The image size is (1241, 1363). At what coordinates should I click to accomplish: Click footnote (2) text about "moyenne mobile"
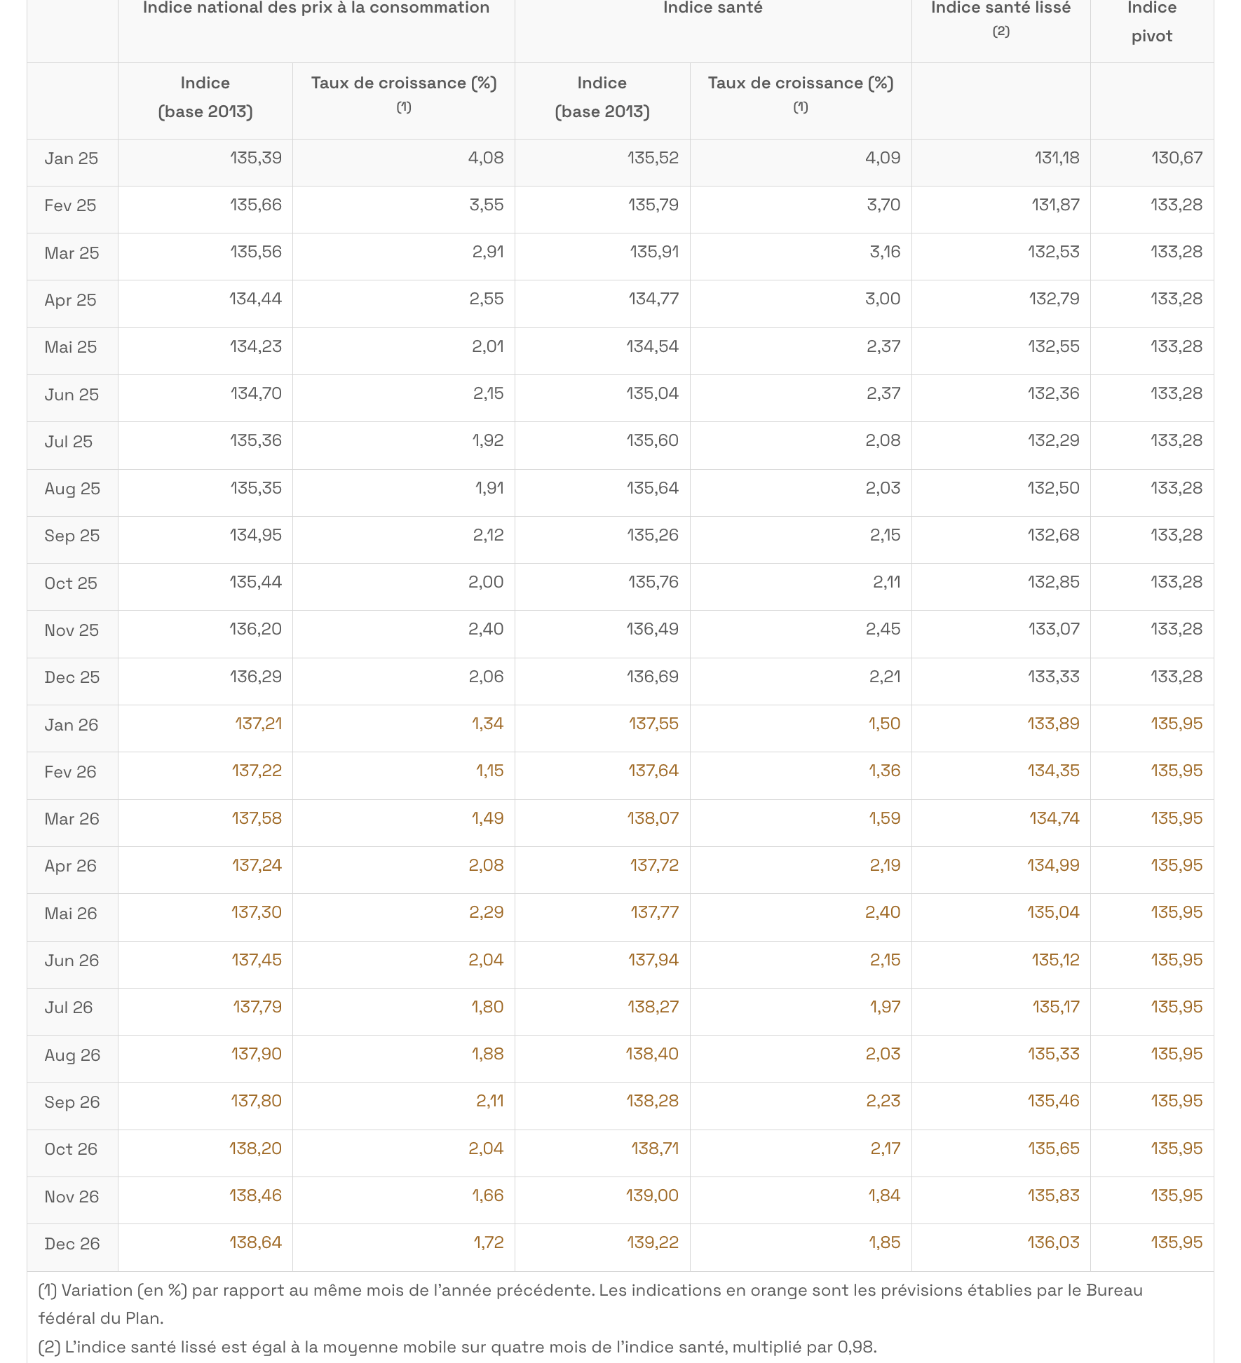[456, 1347]
